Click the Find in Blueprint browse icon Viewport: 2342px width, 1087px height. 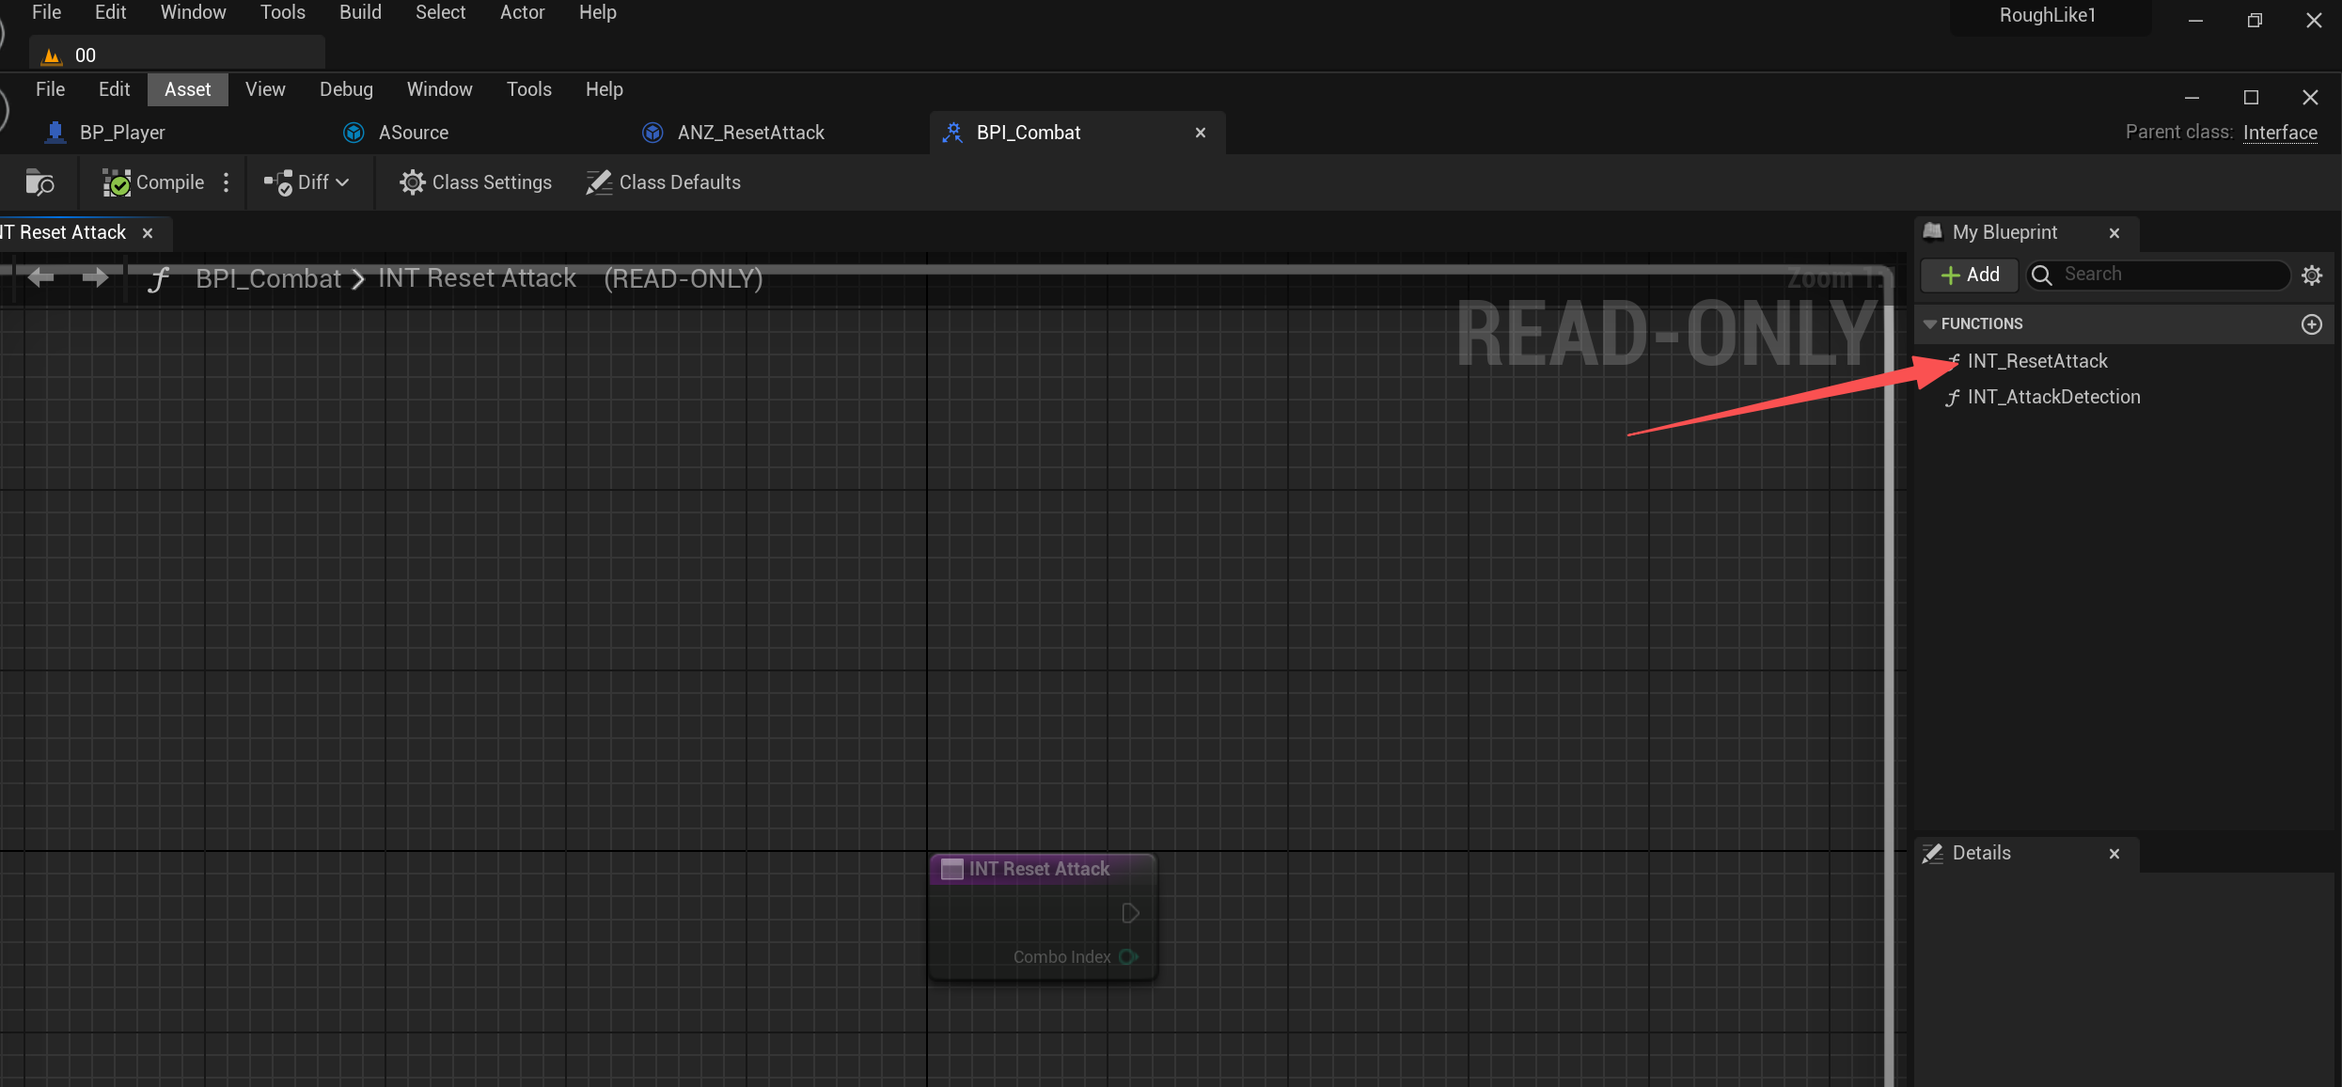[x=39, y=182]
